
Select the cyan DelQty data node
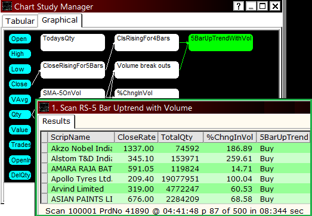coord(20,175)
